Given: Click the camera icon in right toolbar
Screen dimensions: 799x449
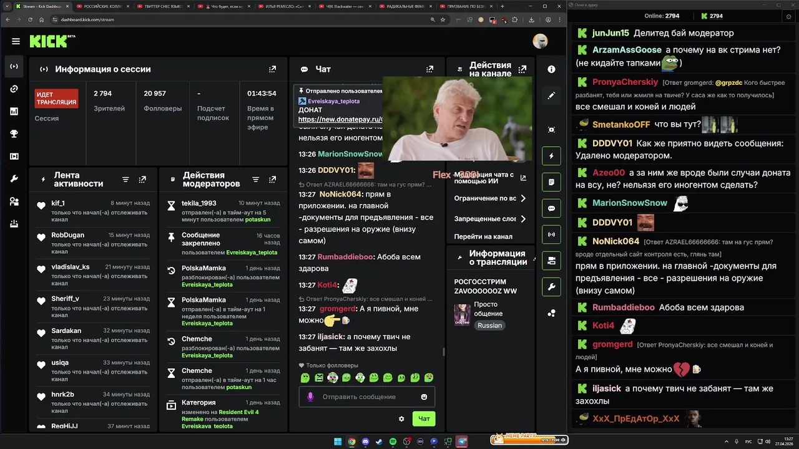Looking at the screenshot, I should pyautogui.click(x=551, y=261).
